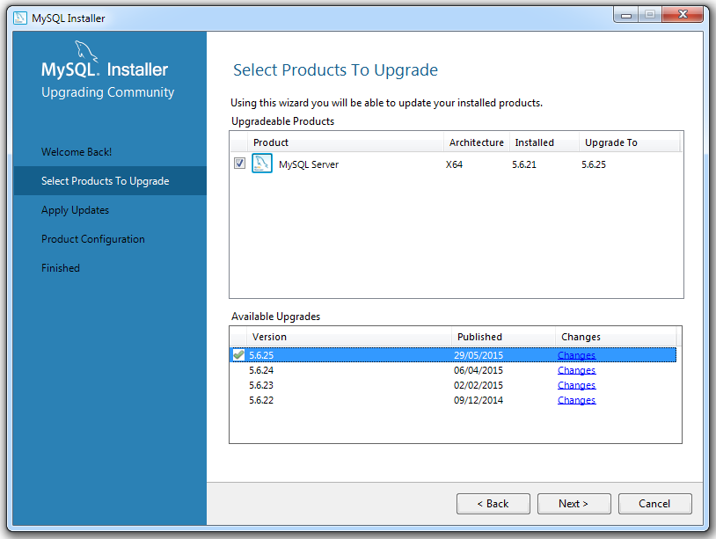Close the MySQL Installer window

click(x=683, y=15)
